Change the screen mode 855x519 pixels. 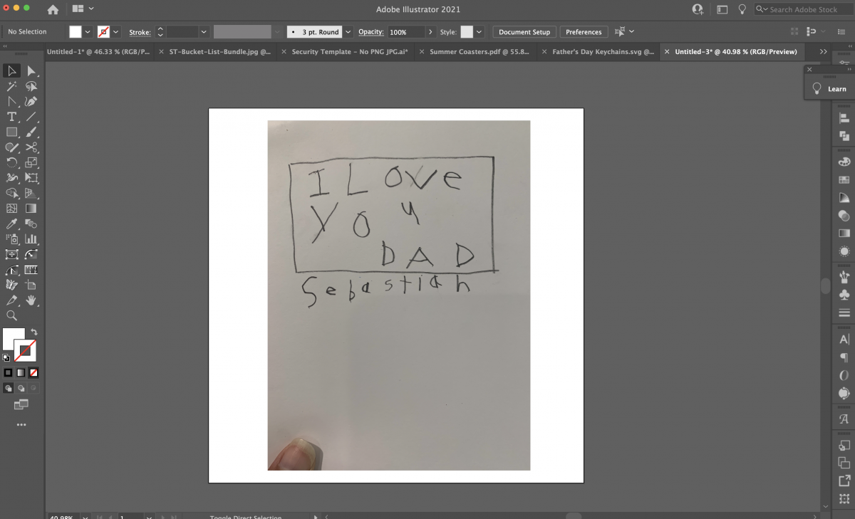[x=21, y=404]
